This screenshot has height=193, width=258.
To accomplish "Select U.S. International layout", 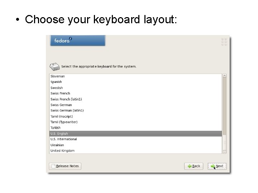I will (64, 139).
